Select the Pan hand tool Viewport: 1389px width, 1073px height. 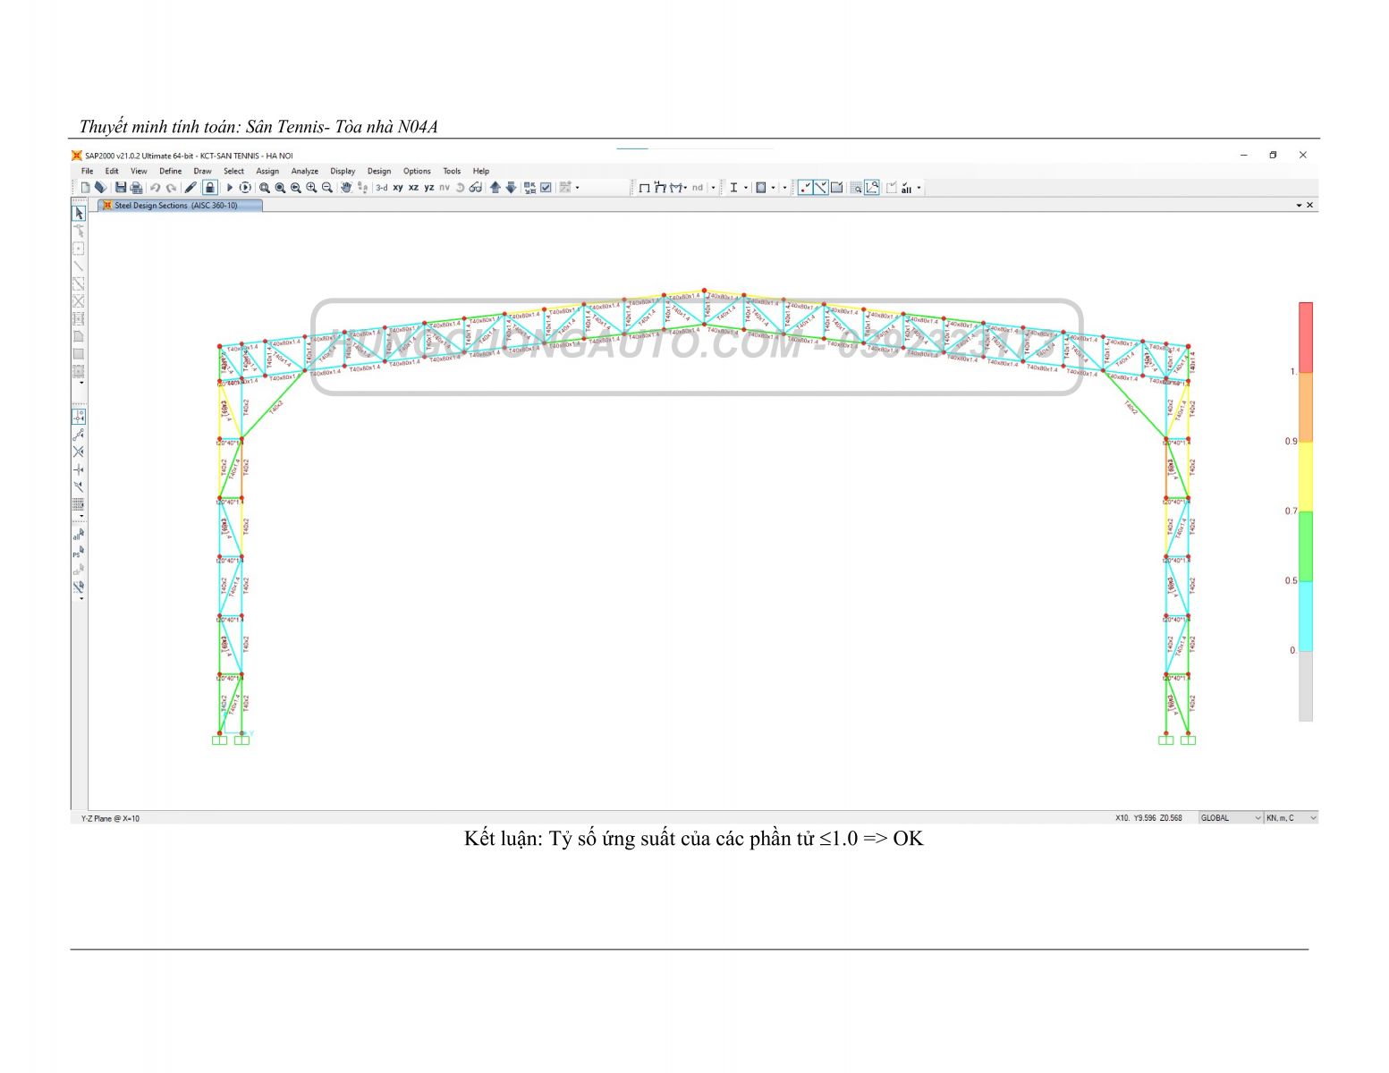coord(346,188)
